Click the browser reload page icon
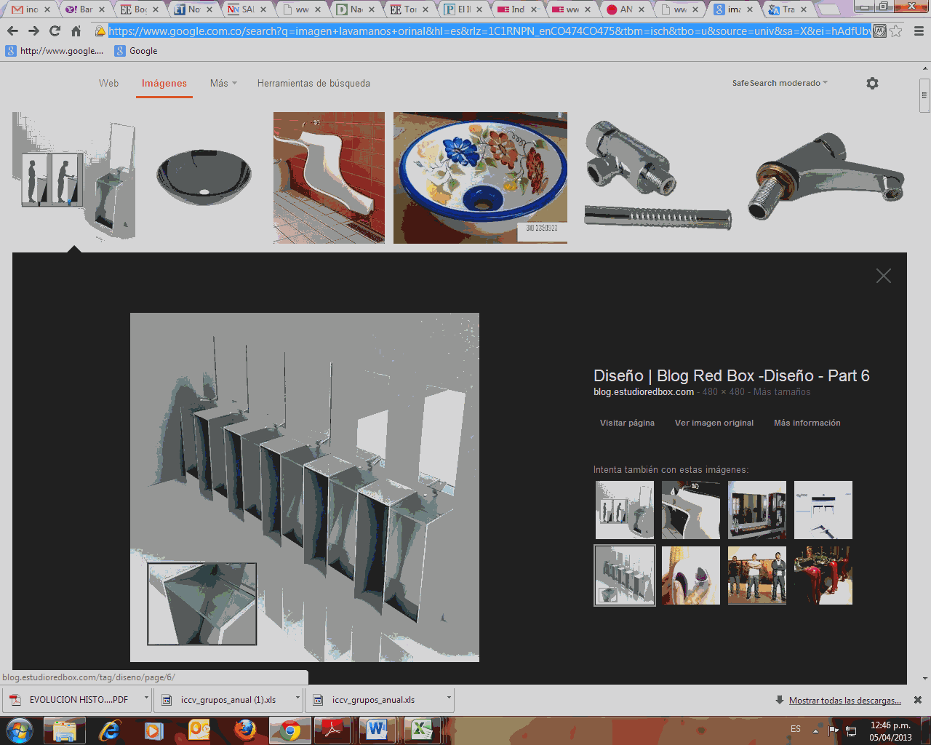The width and height of the screenshot is (931, 745). pyautogui.click(x=55, y=31)
